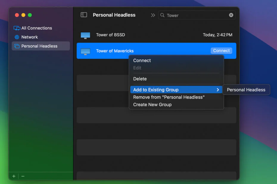Focus the Tower search field
Viewport: 277px width, 184px height.
197,15
